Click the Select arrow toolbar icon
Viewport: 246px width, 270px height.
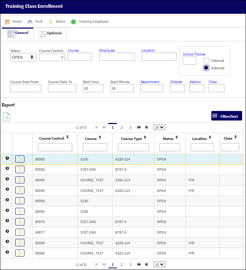(50, 22)
